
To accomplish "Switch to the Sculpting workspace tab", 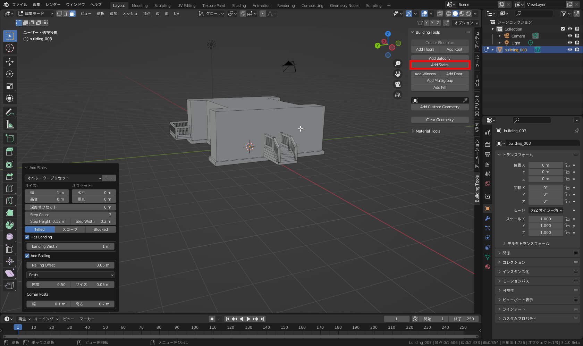I will pos(162,6).
